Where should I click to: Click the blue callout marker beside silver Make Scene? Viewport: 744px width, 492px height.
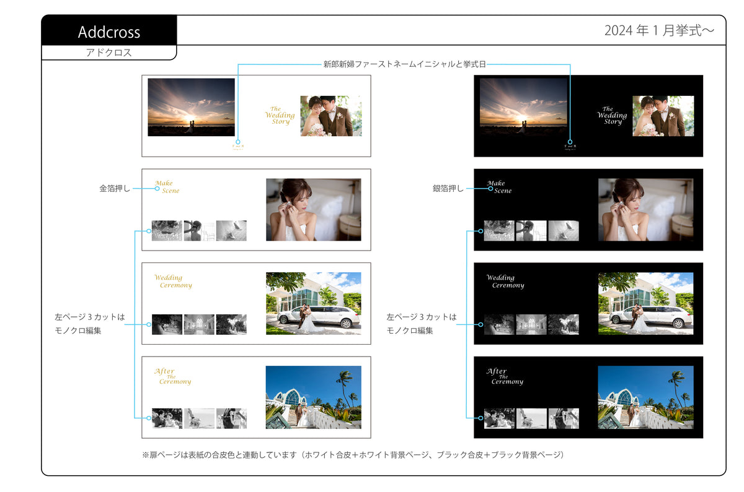point(490,189)
